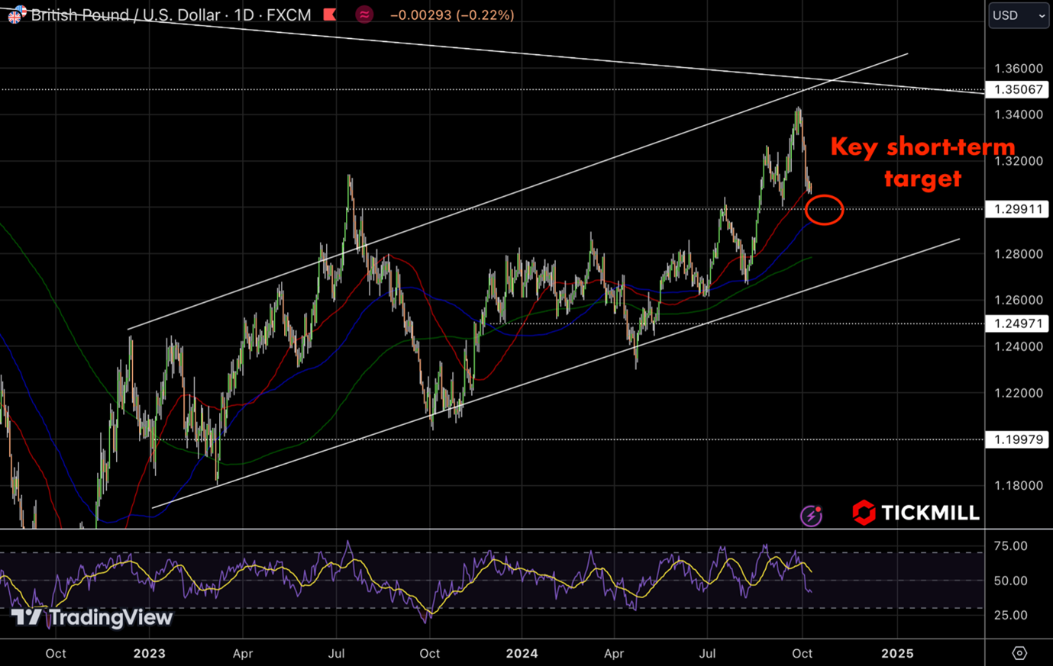Click the RSI 50.00 scale value

pos(1011,581)
